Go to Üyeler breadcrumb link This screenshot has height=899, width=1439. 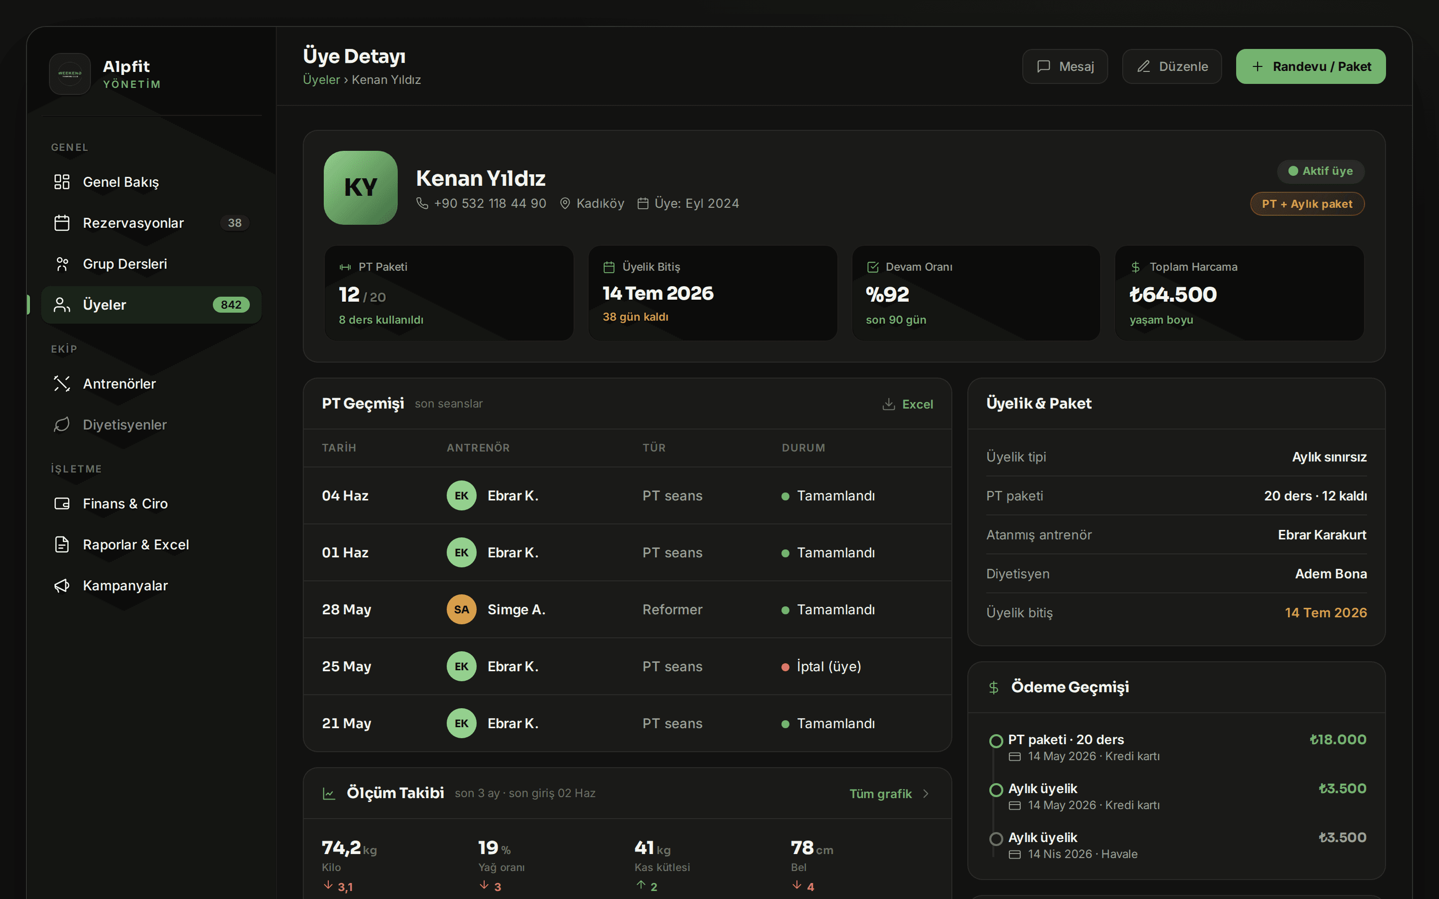point(321,80)
